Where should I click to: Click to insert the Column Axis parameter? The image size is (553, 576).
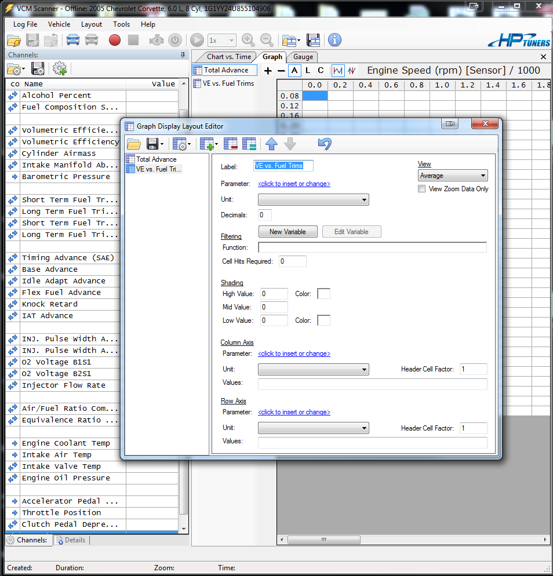(x=294, y=353)
